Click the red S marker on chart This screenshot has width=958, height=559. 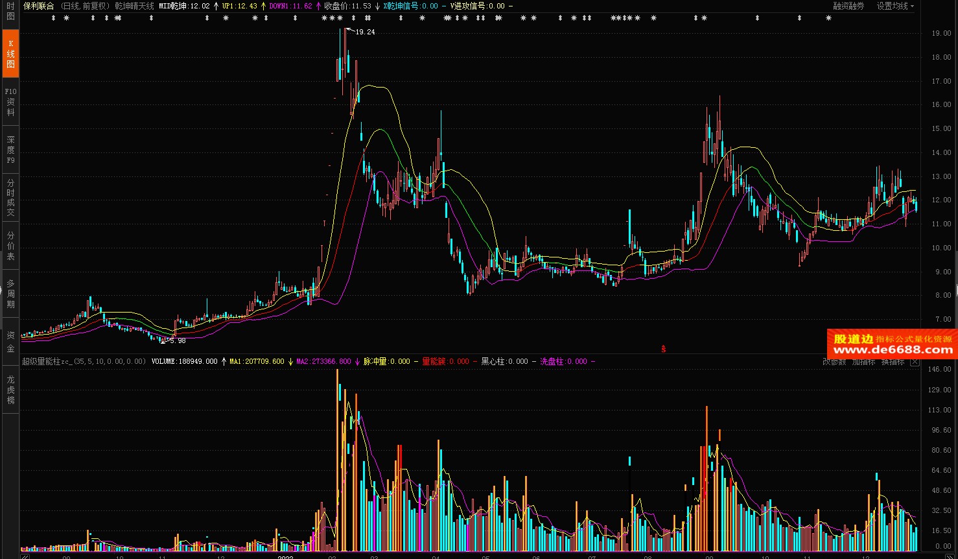[x=664, y=349]
